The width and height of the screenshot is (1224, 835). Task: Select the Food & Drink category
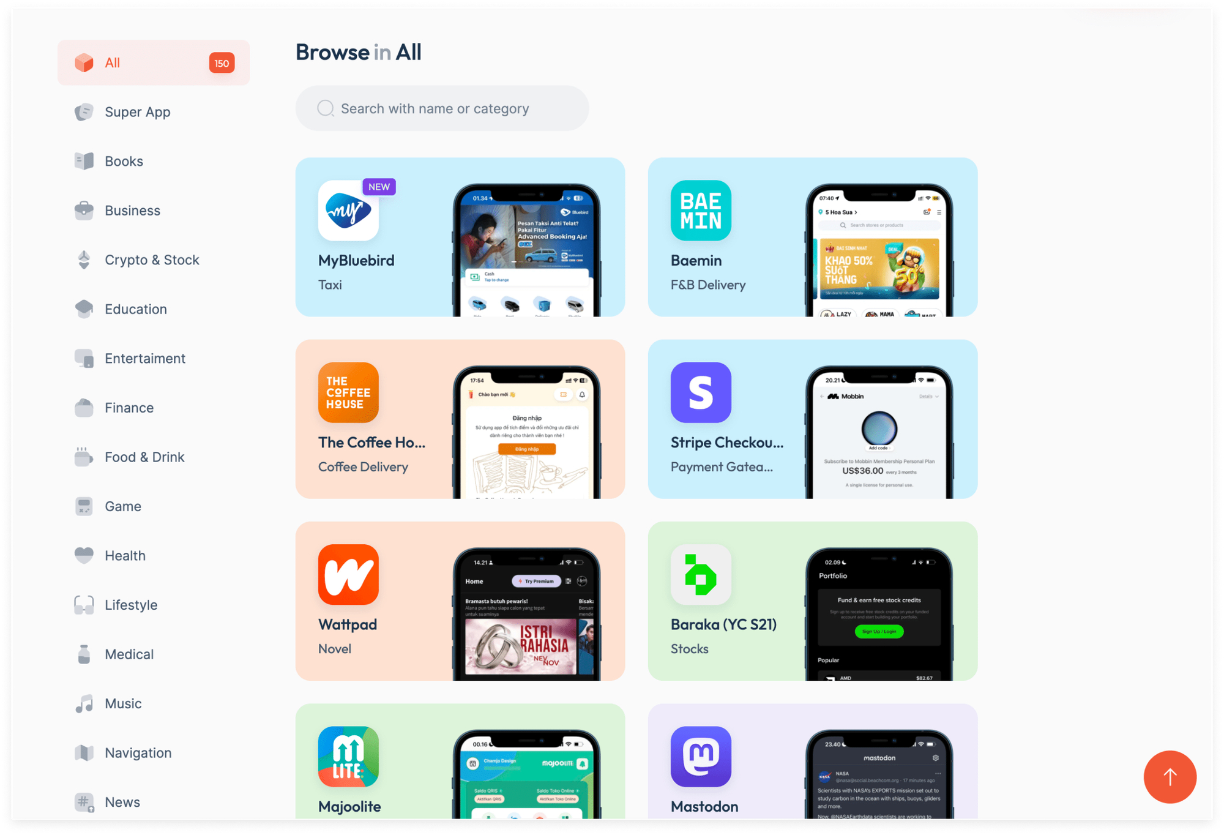144,457
